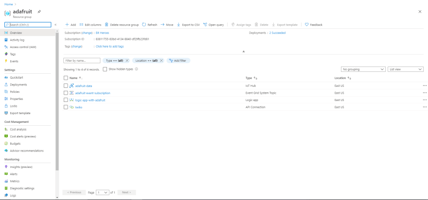Screen dimensions: 428x200
Task: Click the Add filter button
Action: pos(178,61)
